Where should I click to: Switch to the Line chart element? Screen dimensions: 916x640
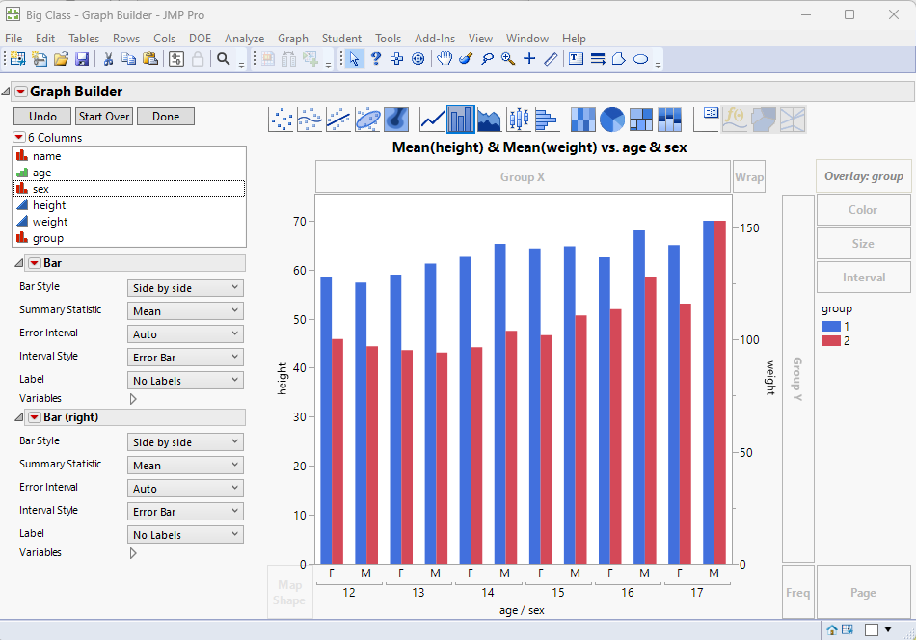tap(432, 120)
